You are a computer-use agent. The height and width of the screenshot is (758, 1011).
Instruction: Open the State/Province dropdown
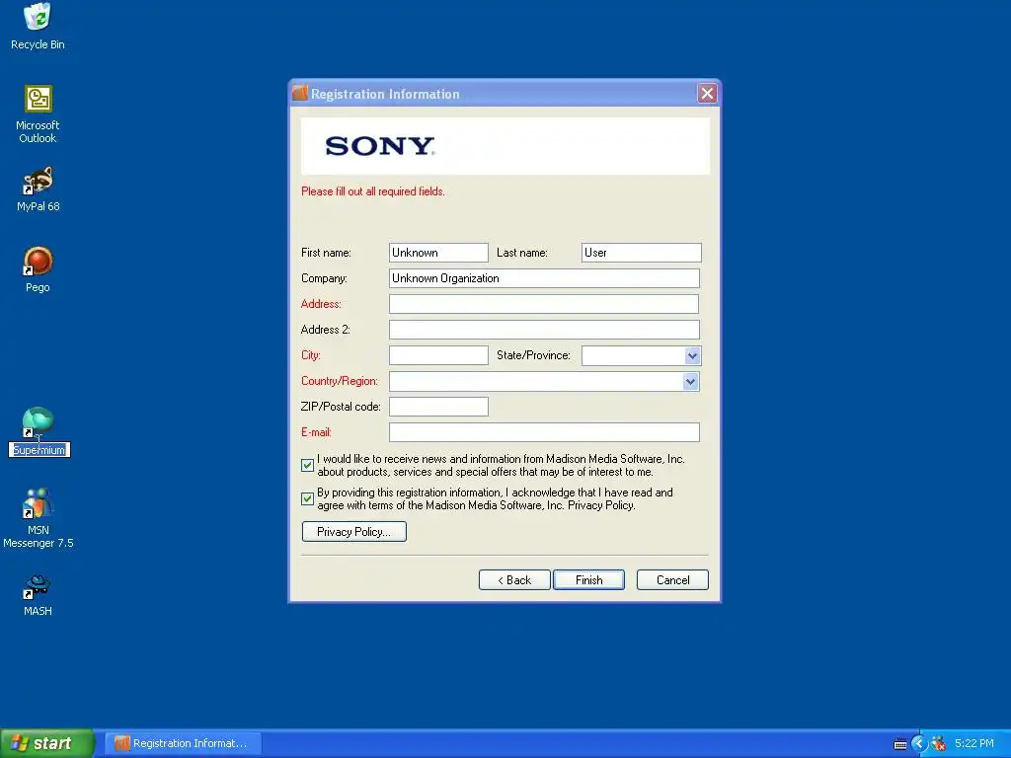(692, 355)
